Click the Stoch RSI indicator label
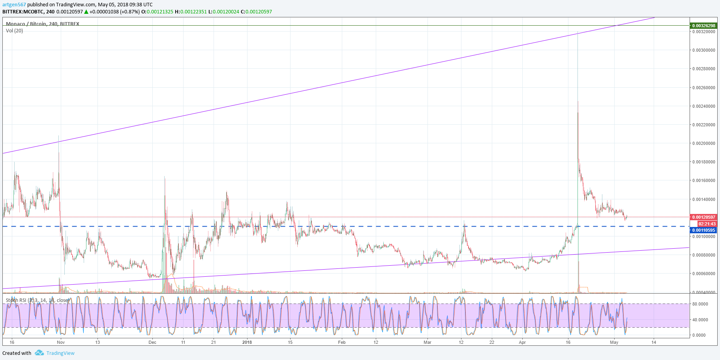 (x=37, y=300)
